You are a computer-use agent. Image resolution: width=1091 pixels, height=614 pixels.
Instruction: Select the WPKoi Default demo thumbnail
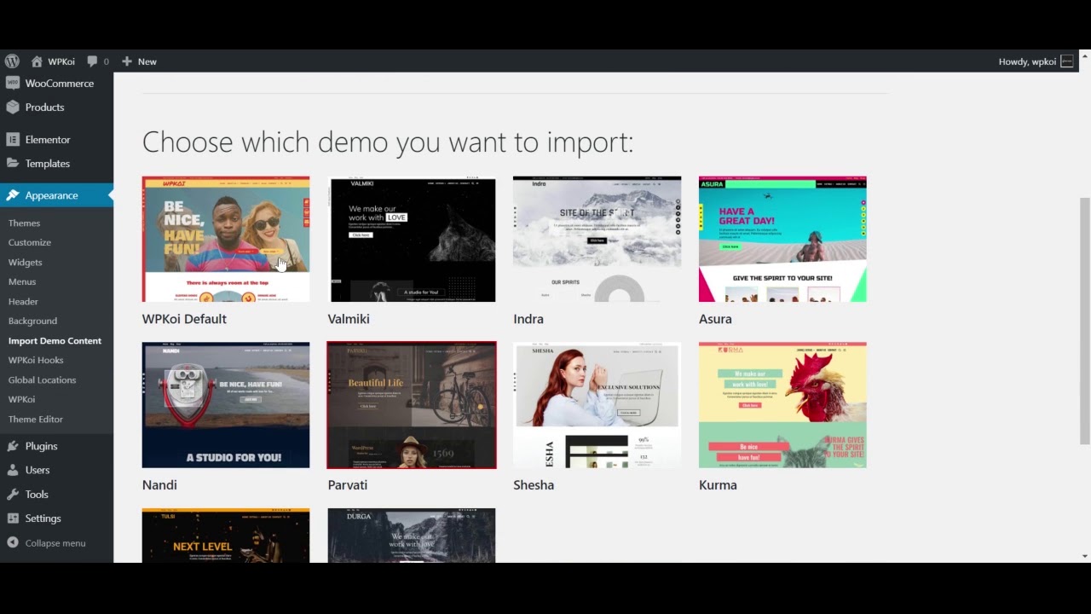tap(226, 239)
